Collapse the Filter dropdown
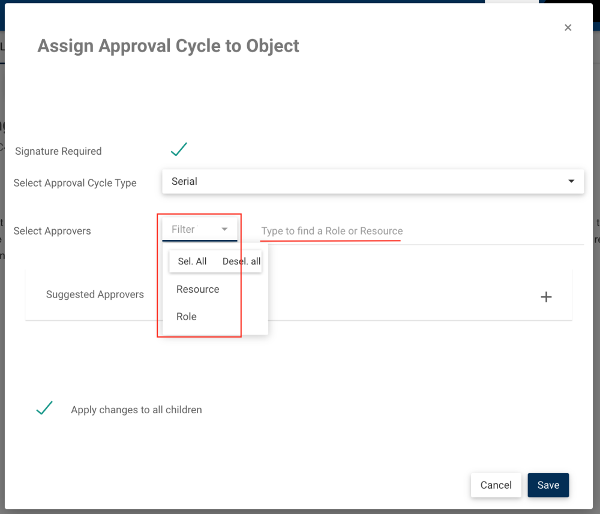 198,229
